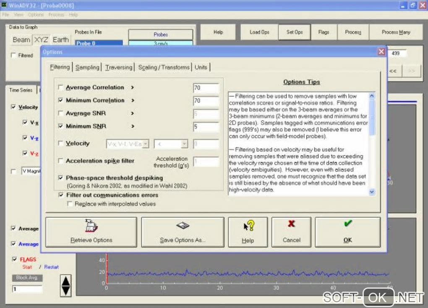Enable the Acceleration spike filter checkbox
428x308 pixels.
pos(60,161)
